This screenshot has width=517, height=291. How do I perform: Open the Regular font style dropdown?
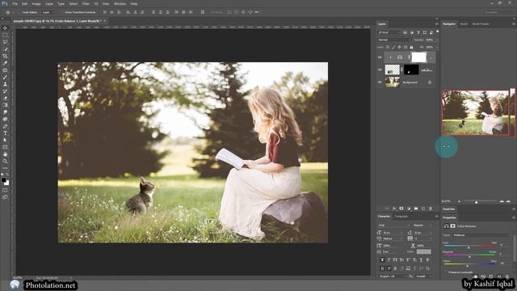tap(422, 225)
